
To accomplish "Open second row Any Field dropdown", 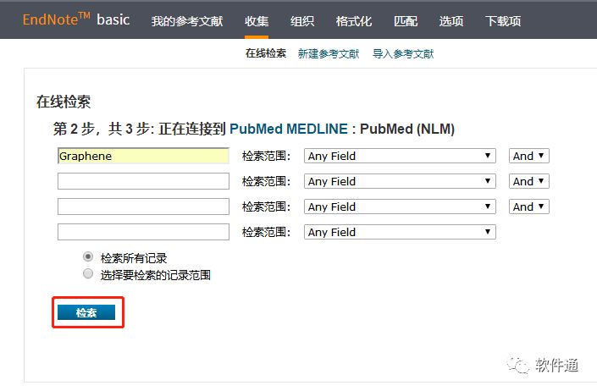I will [x=400, y=181].
